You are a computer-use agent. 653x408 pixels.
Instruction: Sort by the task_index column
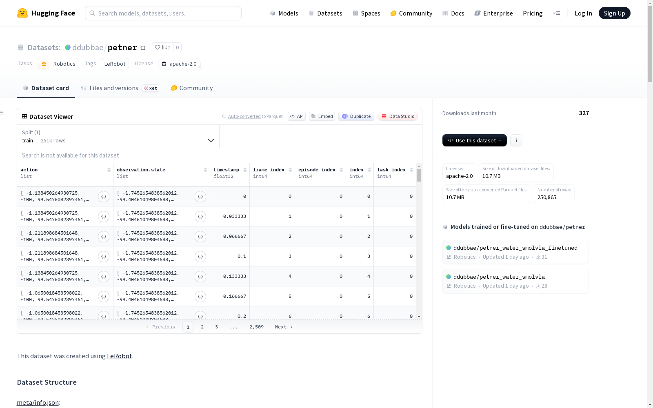click(411, 170)
